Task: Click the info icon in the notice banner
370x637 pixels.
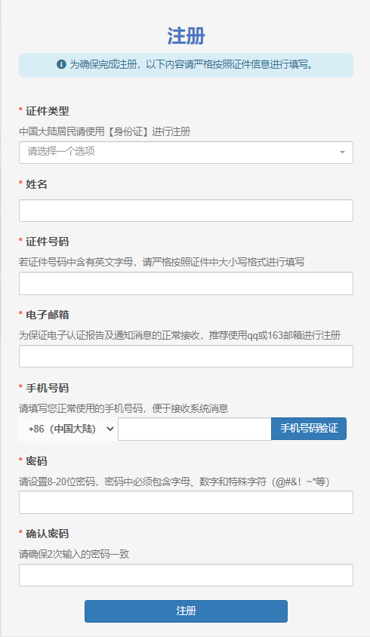Action: pyautogui.click(x=61, y=64)
